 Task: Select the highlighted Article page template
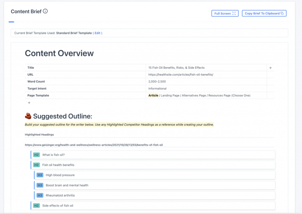(153, 96)
